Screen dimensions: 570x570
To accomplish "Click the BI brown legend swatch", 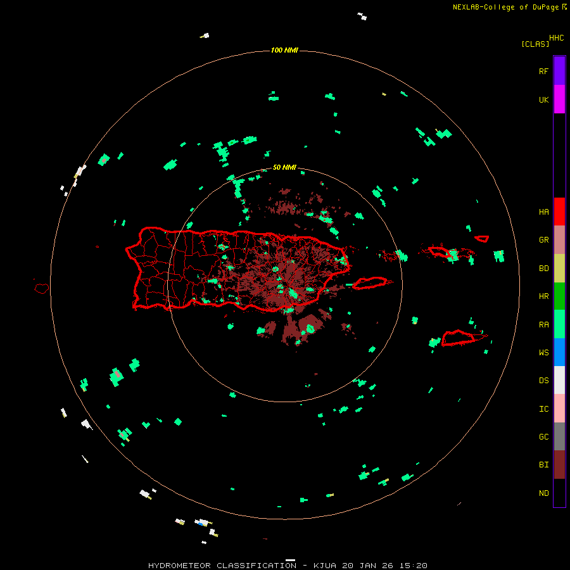I will click(559, 465).
